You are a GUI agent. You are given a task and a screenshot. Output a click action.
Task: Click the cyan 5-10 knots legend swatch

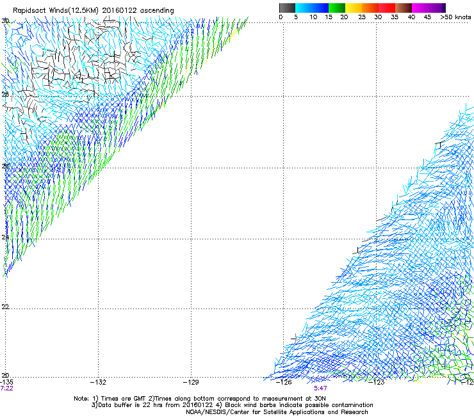point(304,8)
